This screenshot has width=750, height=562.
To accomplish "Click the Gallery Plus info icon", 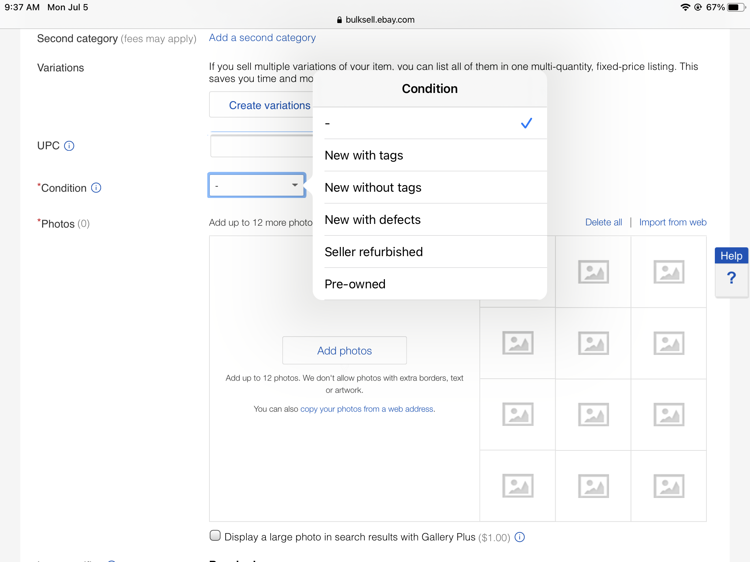I will coord(520,537).
